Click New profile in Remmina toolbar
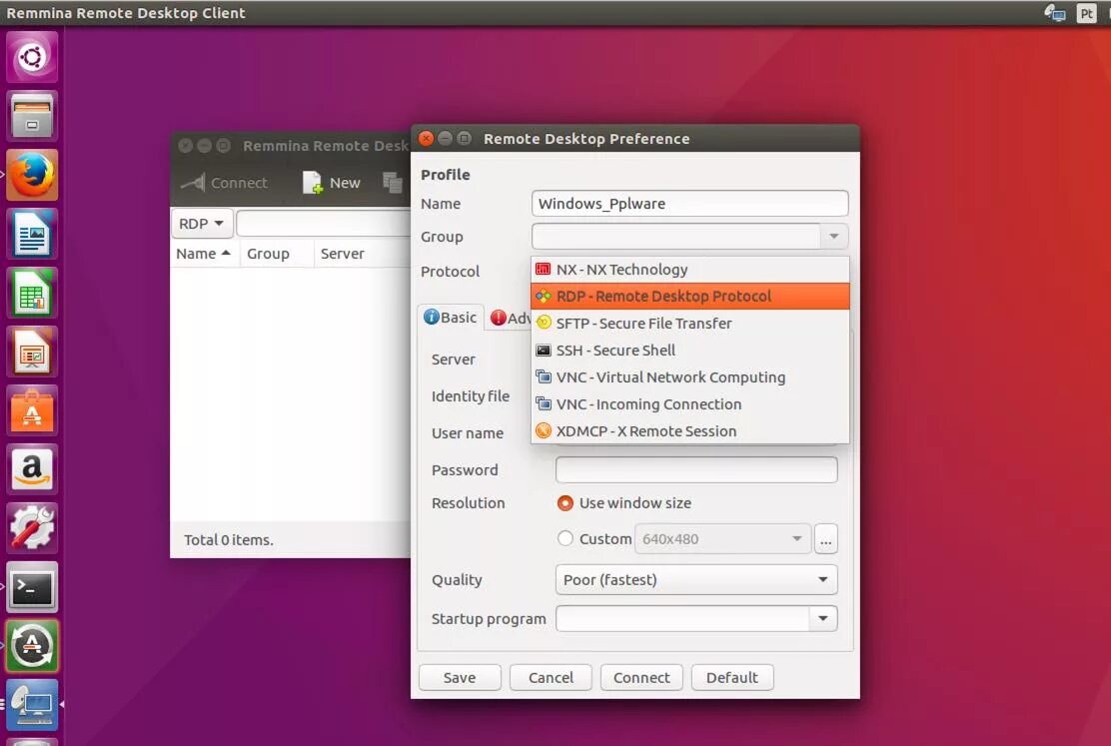 tap(332, 183)
